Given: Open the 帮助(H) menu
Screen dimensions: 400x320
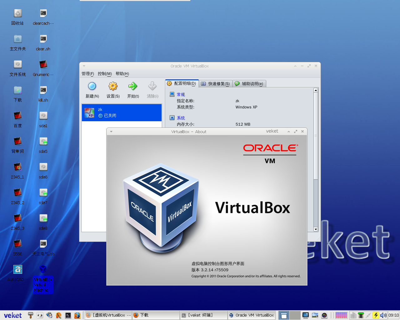Looking at the screenshot, I should [x=122, y=74].
